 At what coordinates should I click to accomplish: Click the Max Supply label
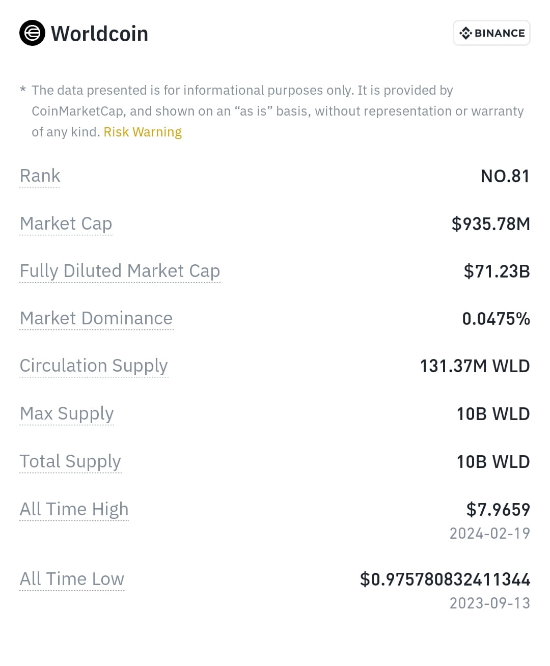click(67, 414)
